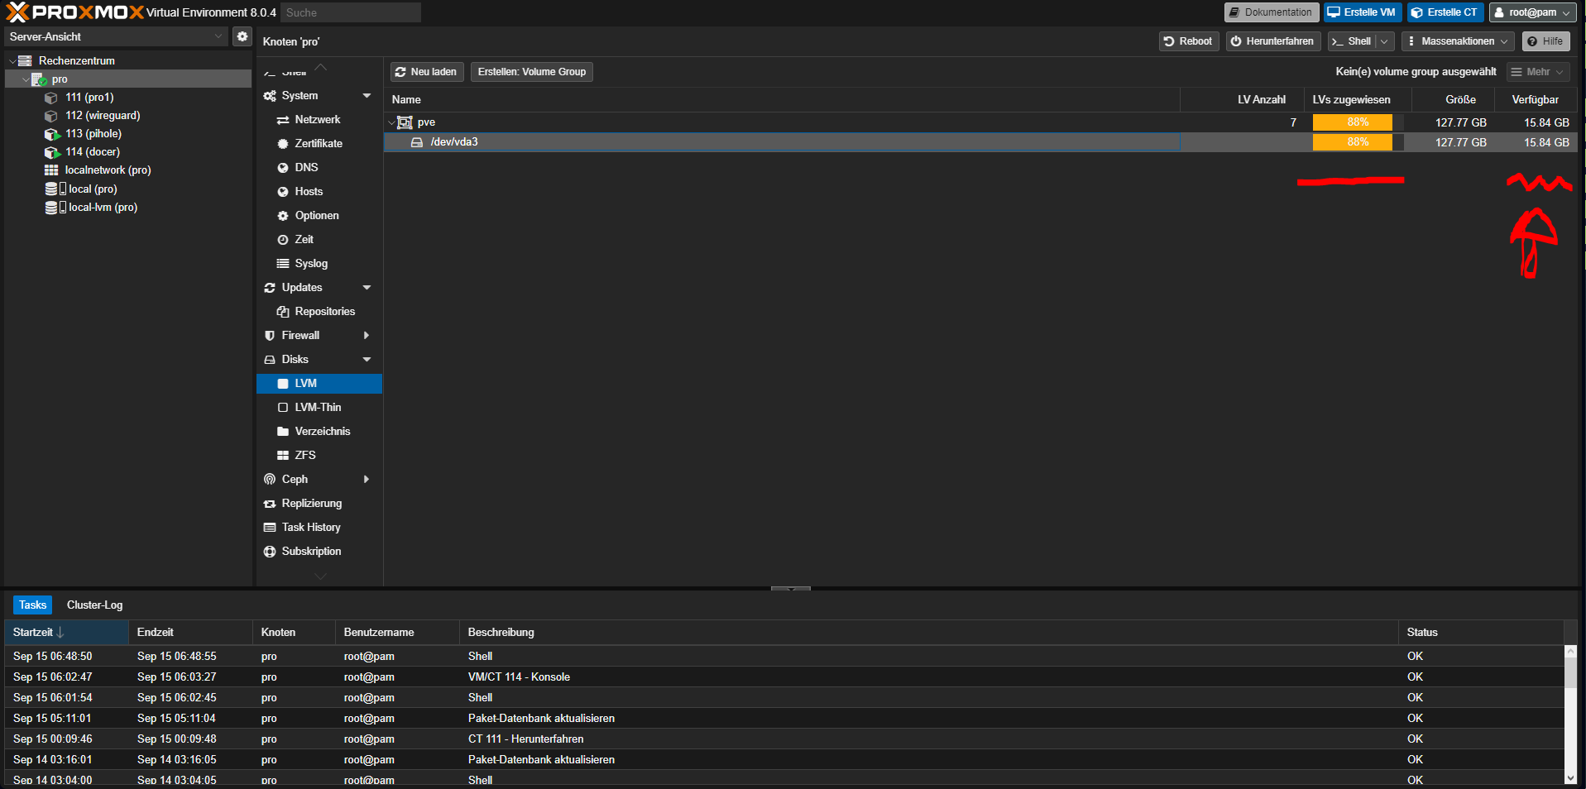Click the DNS globe icon
1586x789 pixels.
[x=283, y=168]
